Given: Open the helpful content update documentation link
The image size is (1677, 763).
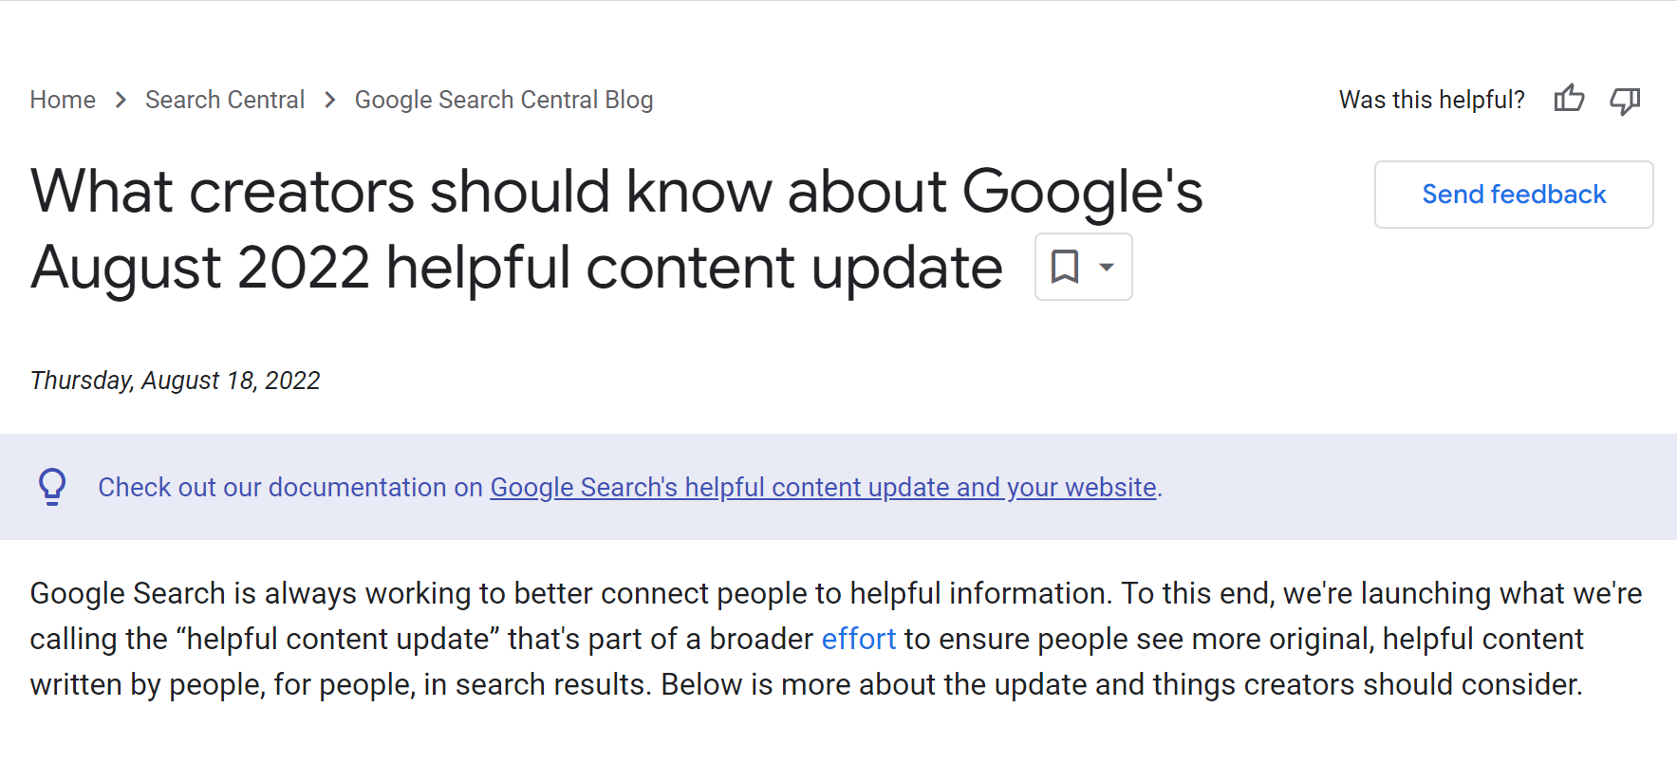Looking at the screenshot, I should [823, 487].
